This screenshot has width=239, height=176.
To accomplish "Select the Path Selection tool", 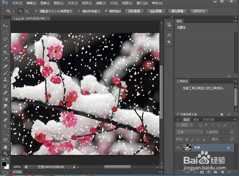I will (5, 133).
